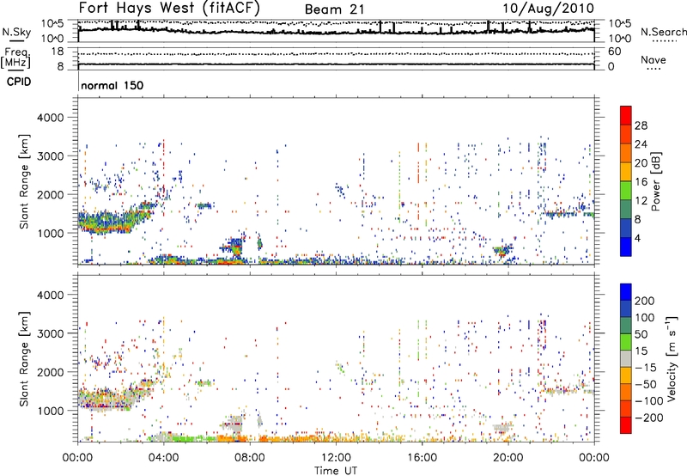Select the -200 label on Velocity colorbar
The height and width of the screenshot is (476, 687).
(x=648, y=418)
